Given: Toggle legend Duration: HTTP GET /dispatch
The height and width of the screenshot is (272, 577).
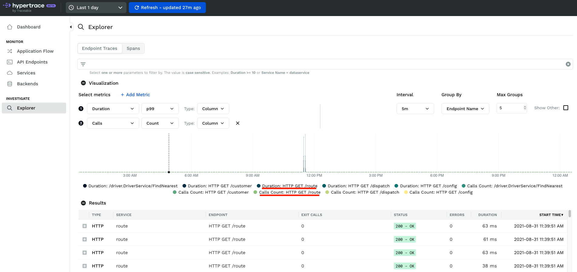Looking at the screenshot, I should pos(356,186).
